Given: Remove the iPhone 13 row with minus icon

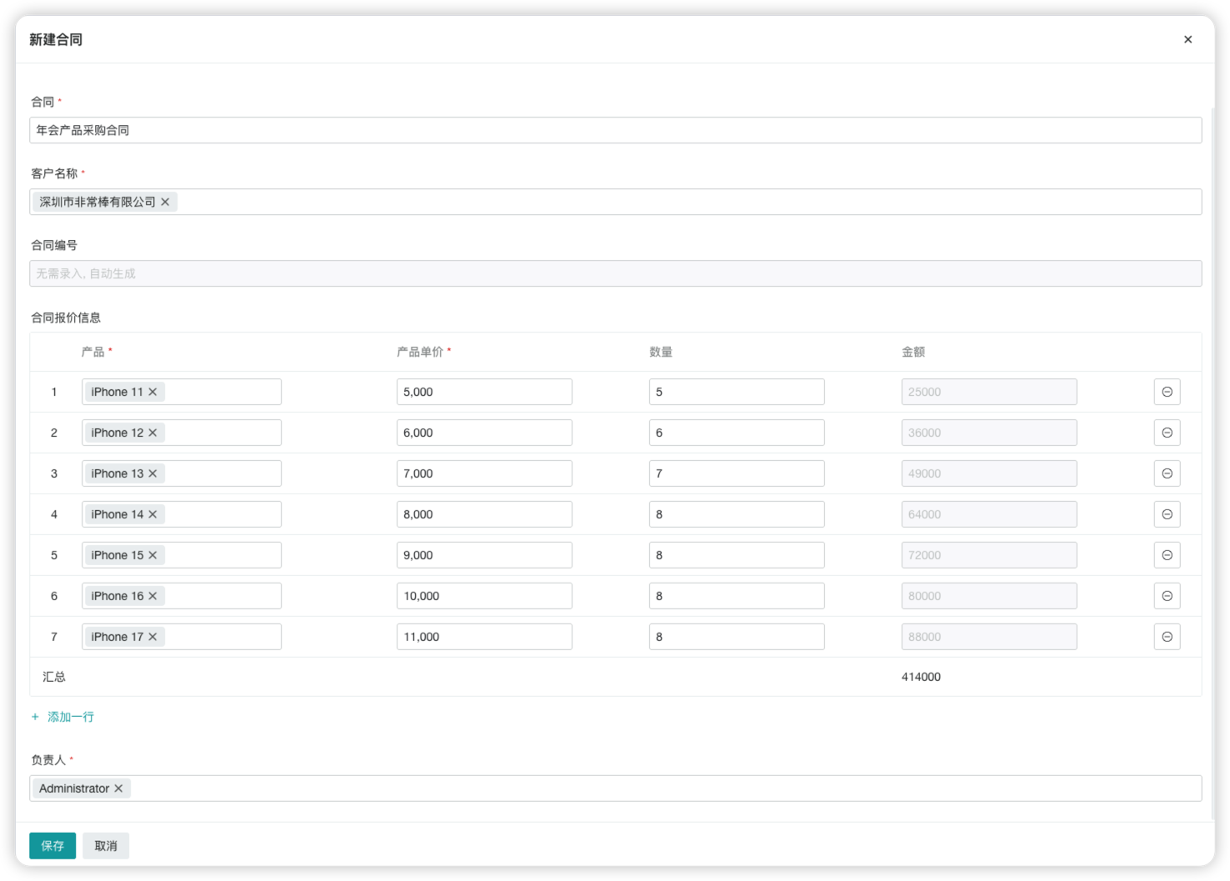Looking at the screenshot, I should click(1167, 473).
